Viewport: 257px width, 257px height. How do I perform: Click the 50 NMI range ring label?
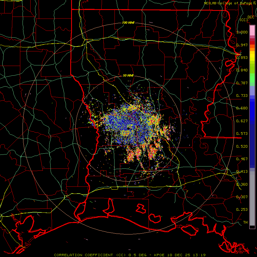tap(128, 76)
